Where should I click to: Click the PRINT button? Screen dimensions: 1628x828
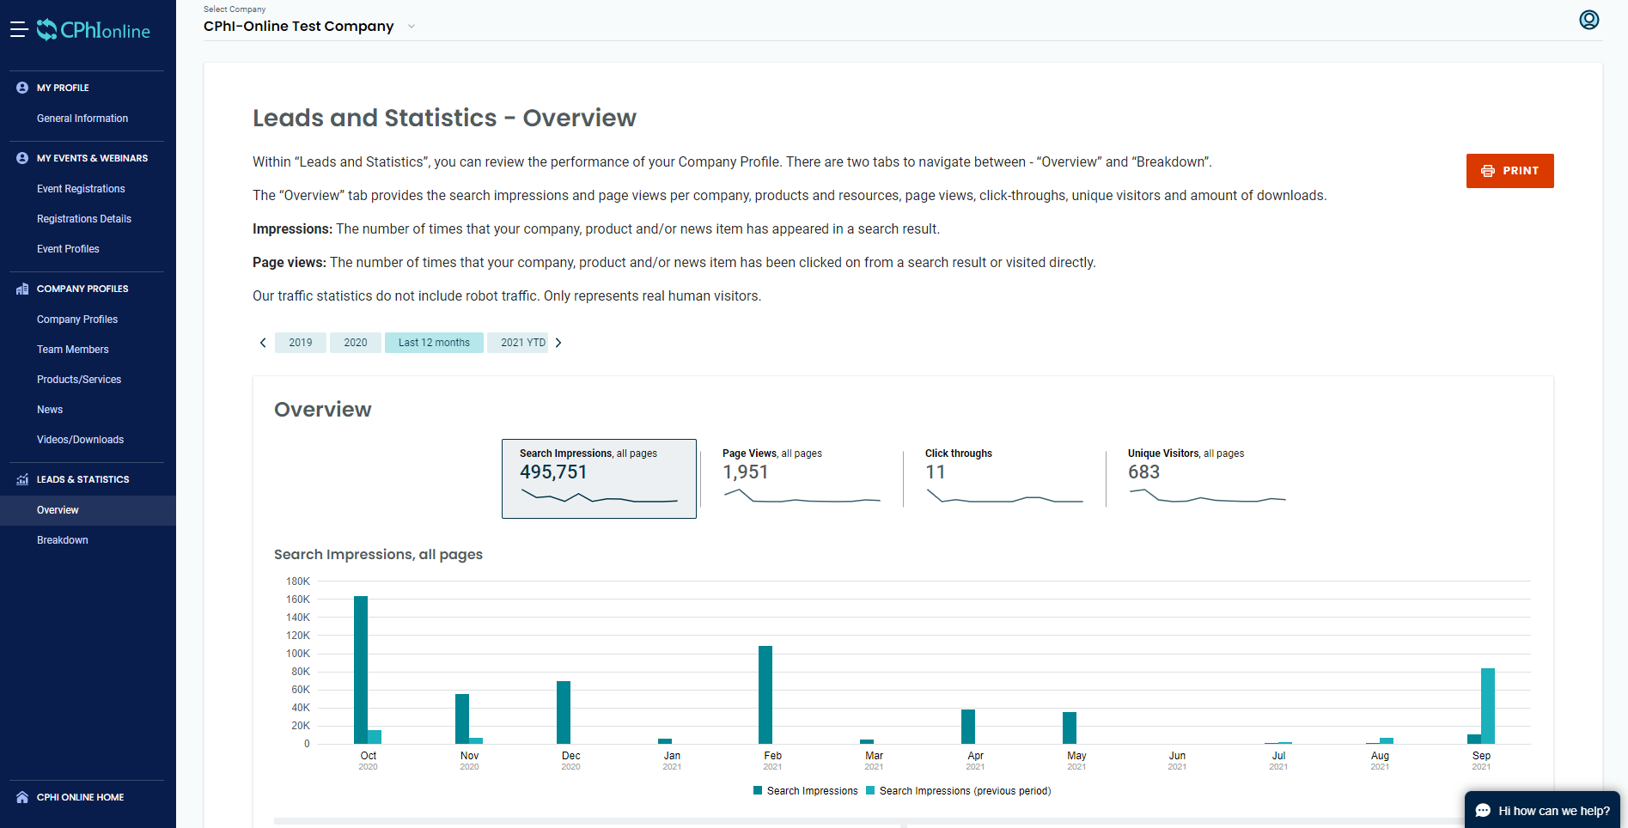1509,170
